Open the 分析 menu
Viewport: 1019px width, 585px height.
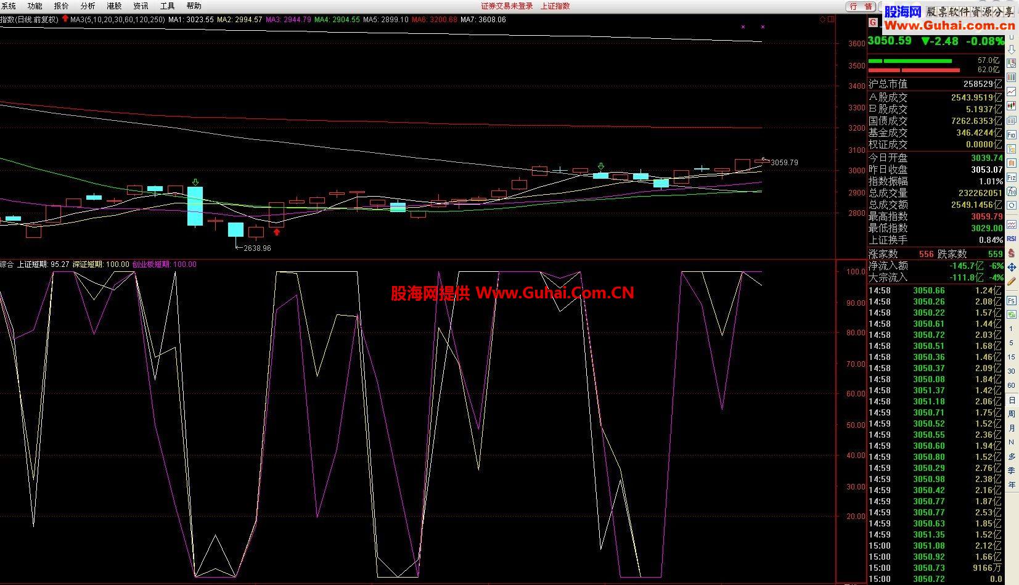pos(88,6)
